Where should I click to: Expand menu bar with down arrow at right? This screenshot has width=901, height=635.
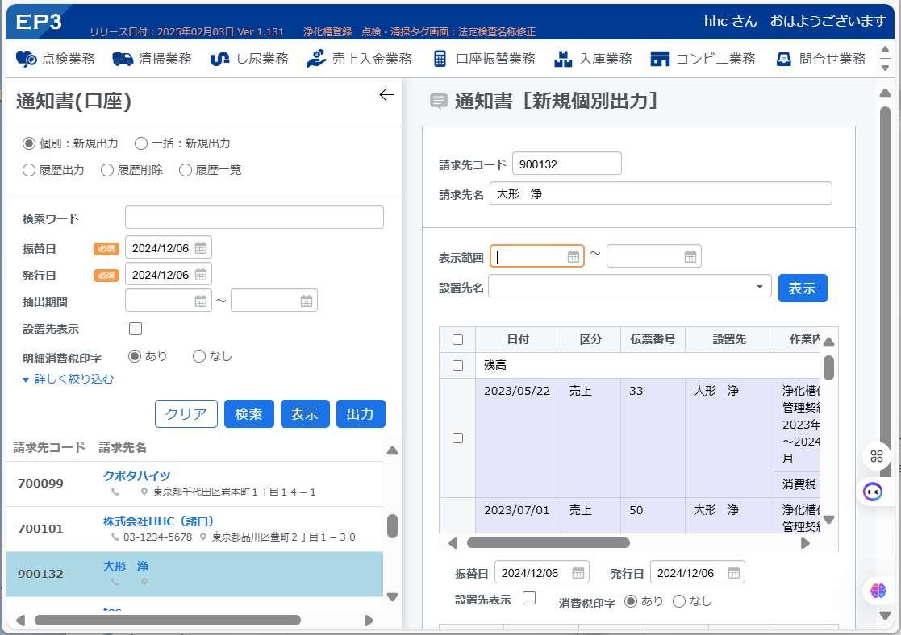coord(885,68)
